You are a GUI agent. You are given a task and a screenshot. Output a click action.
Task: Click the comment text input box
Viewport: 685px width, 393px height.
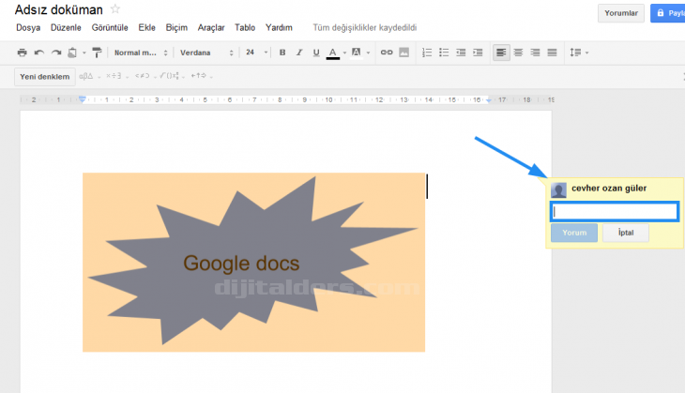click(x=615, y=212)
